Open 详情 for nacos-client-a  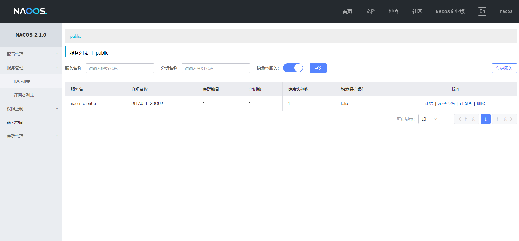(x=429, y=104)
